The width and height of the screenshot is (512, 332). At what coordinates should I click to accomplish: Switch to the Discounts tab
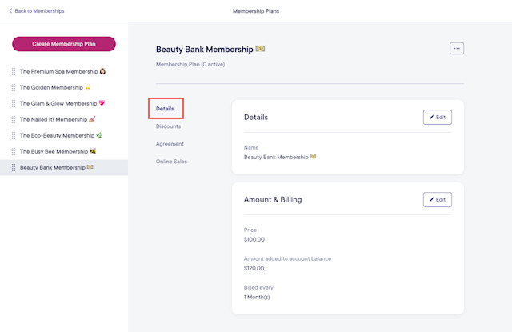(168, 126)
